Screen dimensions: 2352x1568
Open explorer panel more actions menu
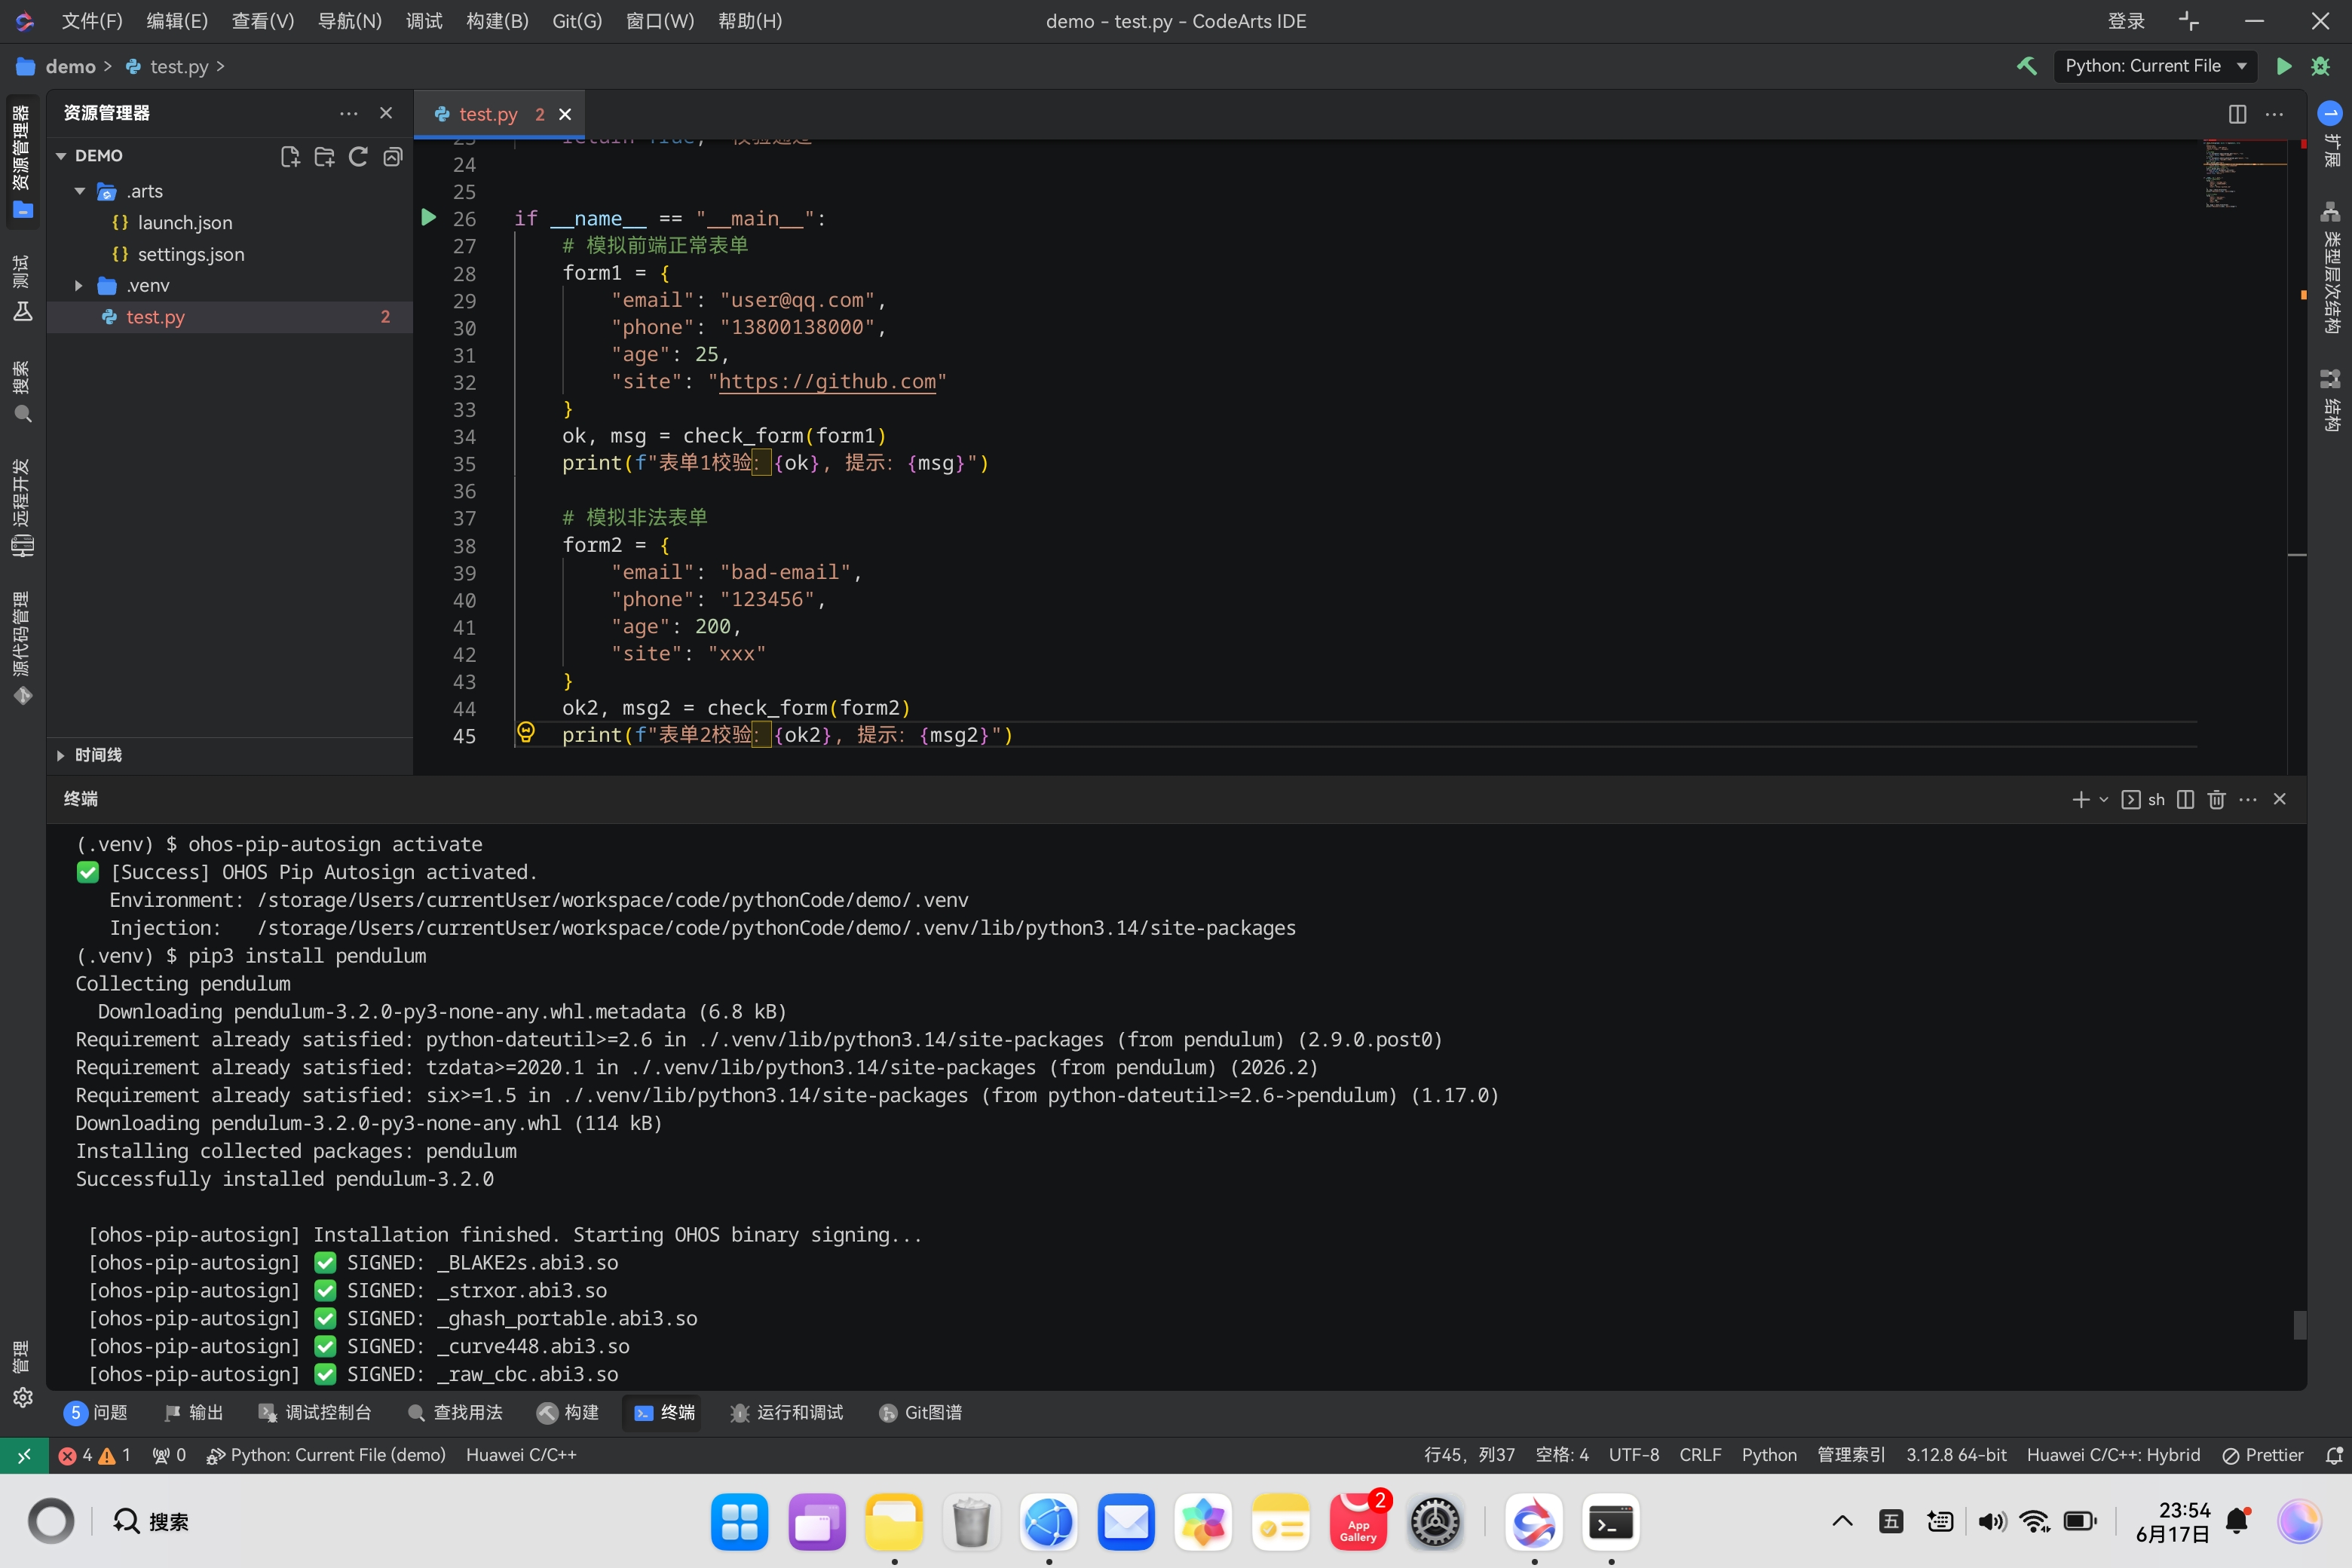348,113
